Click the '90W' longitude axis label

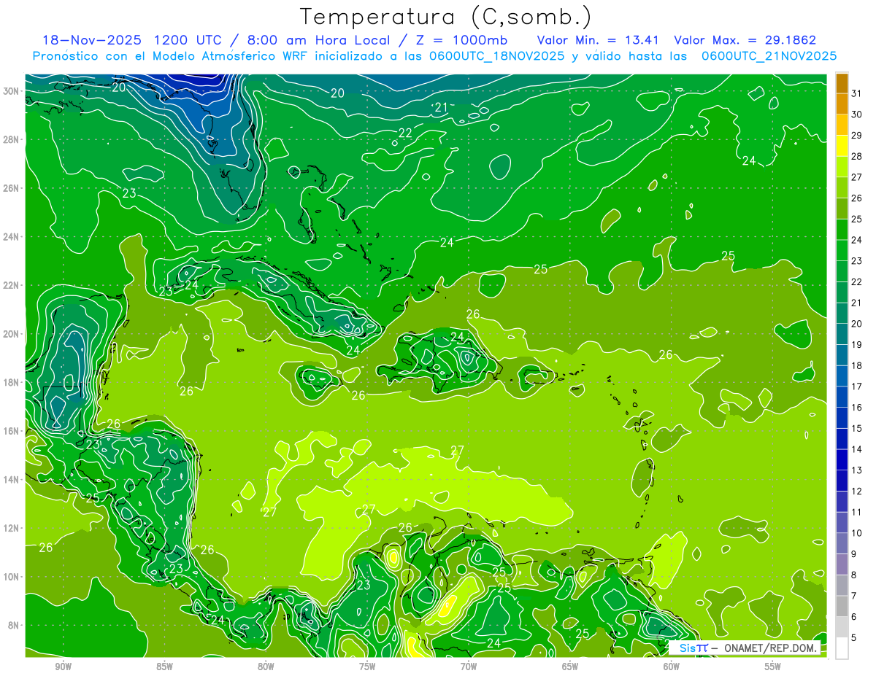coord(63,667)
